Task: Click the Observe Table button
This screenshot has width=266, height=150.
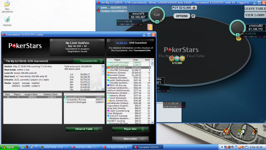Action: coord(84,129)
